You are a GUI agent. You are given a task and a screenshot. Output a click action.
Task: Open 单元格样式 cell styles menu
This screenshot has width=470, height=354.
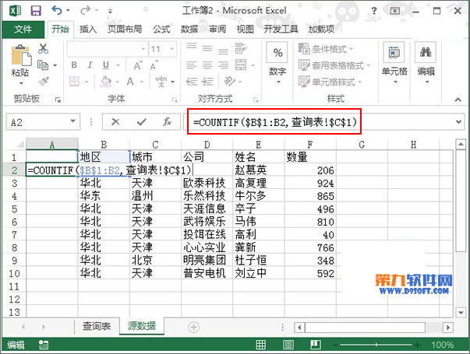tap(330, 82)
